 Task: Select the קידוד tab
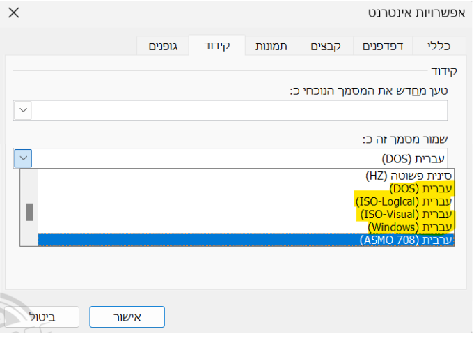pos(216,46)
